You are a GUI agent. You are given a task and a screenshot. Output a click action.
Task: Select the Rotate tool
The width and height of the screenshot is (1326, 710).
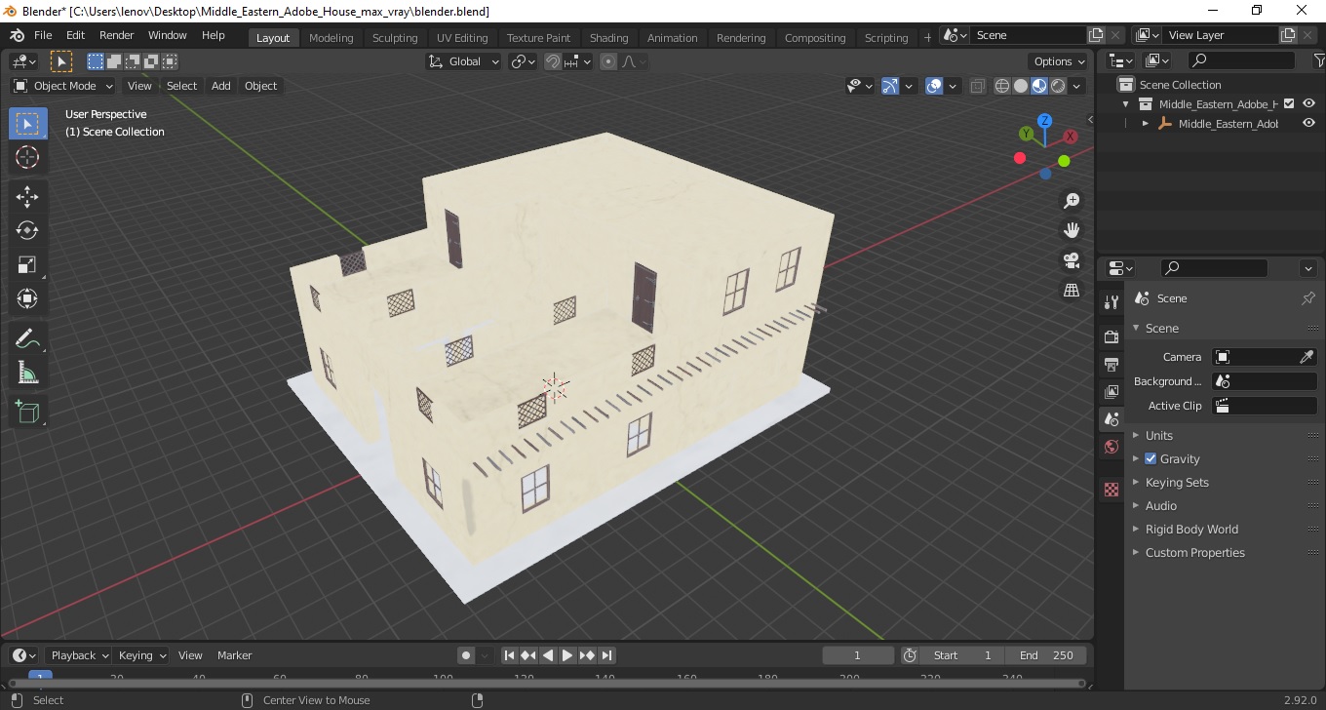[27, 231]
